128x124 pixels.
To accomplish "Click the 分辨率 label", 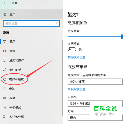I will click(x=72, y=97).
